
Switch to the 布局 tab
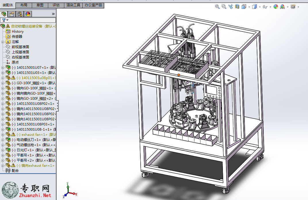pos(24,5)
